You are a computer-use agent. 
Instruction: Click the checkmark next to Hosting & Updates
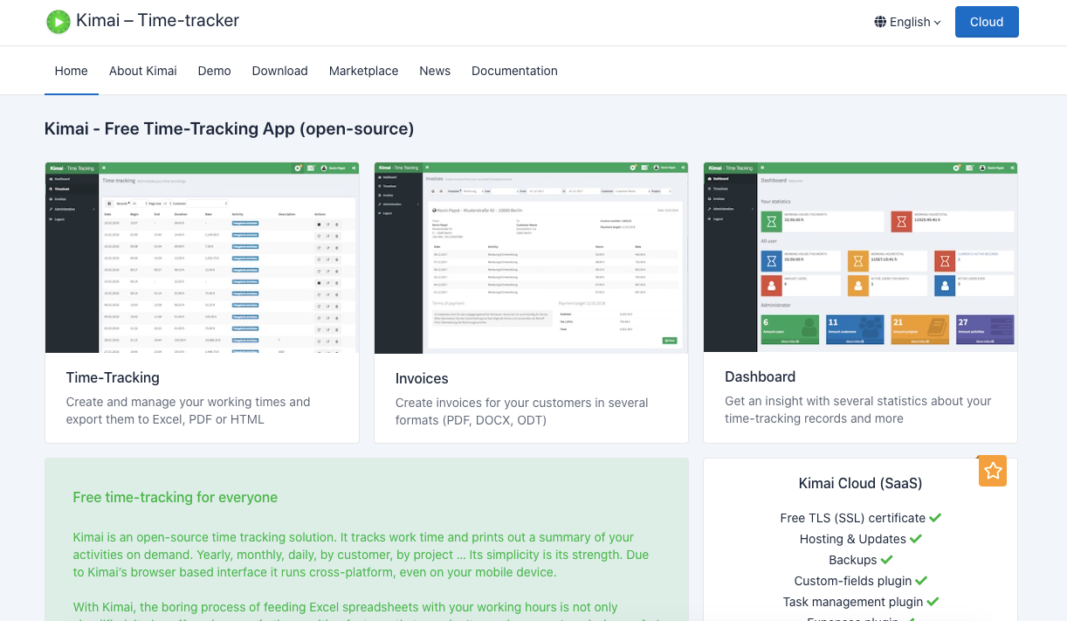(x=916, y=539)
